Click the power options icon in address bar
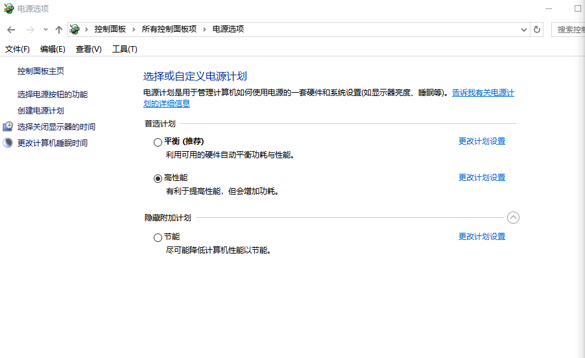 [x=75, y=29]
